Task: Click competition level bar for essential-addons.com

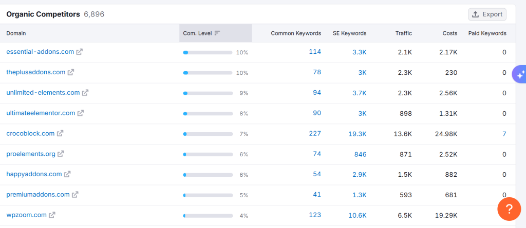Action: (208, 52)
